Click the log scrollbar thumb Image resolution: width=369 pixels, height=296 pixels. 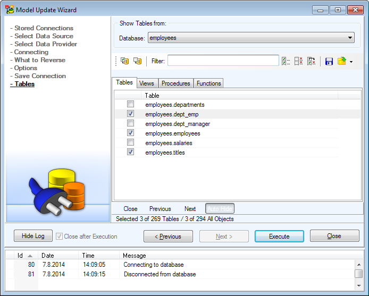click(x=359, y=274)
